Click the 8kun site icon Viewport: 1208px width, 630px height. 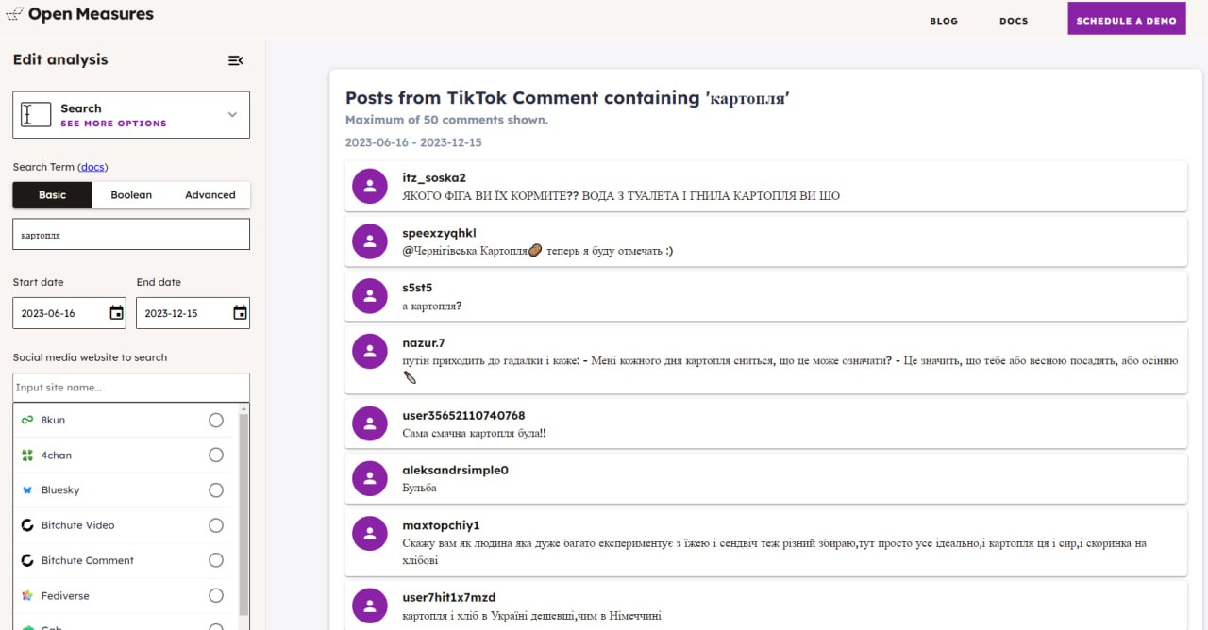tap(27, 420)
